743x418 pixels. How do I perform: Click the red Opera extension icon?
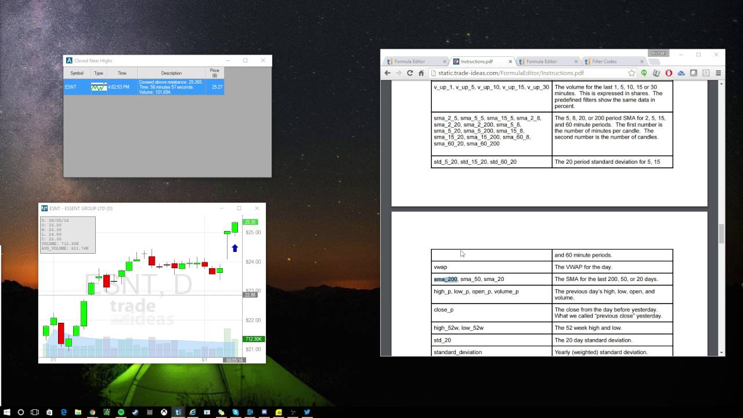pyautogui.click(x=669, y=73)
